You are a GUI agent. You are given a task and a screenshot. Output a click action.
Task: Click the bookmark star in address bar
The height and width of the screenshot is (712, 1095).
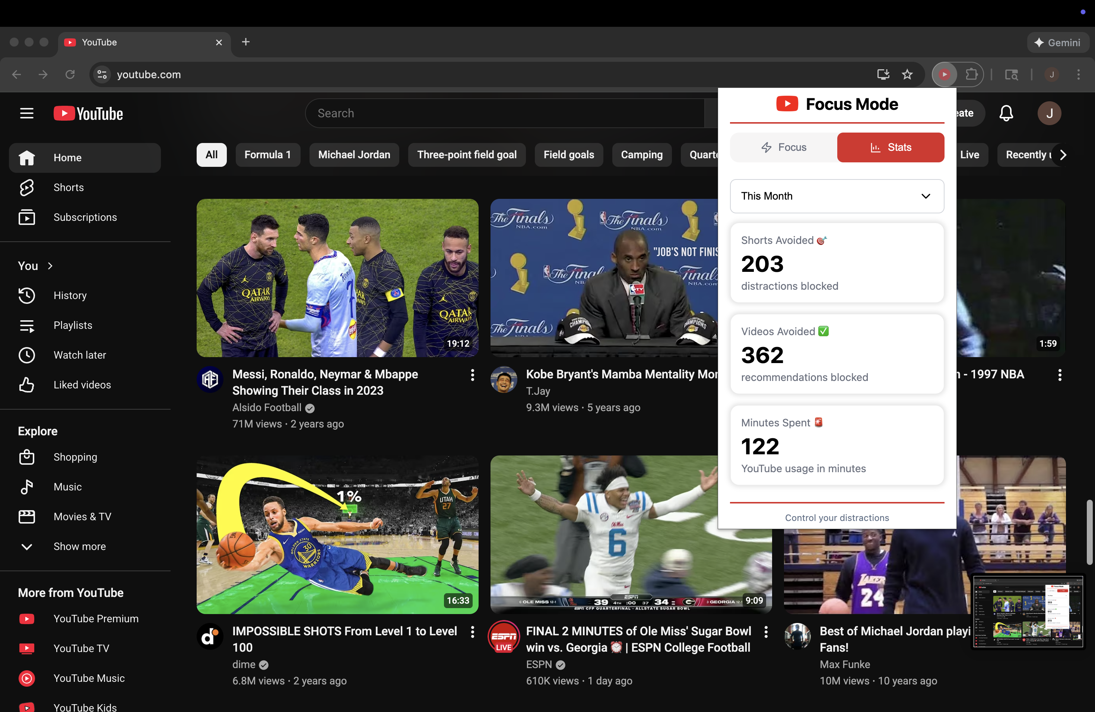pos(907,74)
